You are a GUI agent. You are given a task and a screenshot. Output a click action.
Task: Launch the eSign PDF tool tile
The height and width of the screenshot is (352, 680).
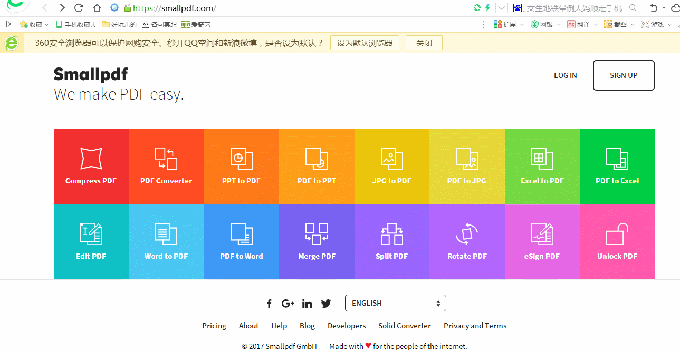542,242
